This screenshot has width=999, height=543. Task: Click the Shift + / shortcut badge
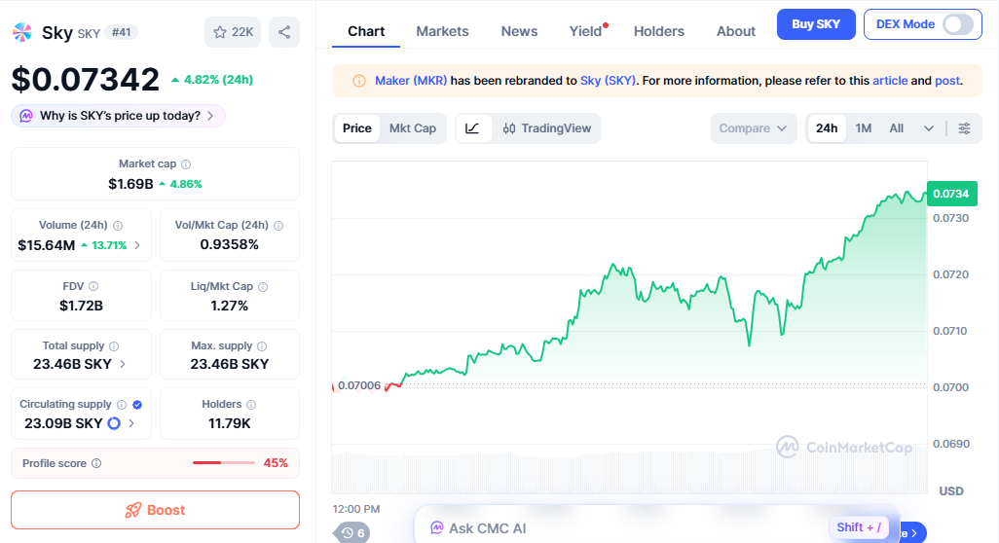coord(859,527)
